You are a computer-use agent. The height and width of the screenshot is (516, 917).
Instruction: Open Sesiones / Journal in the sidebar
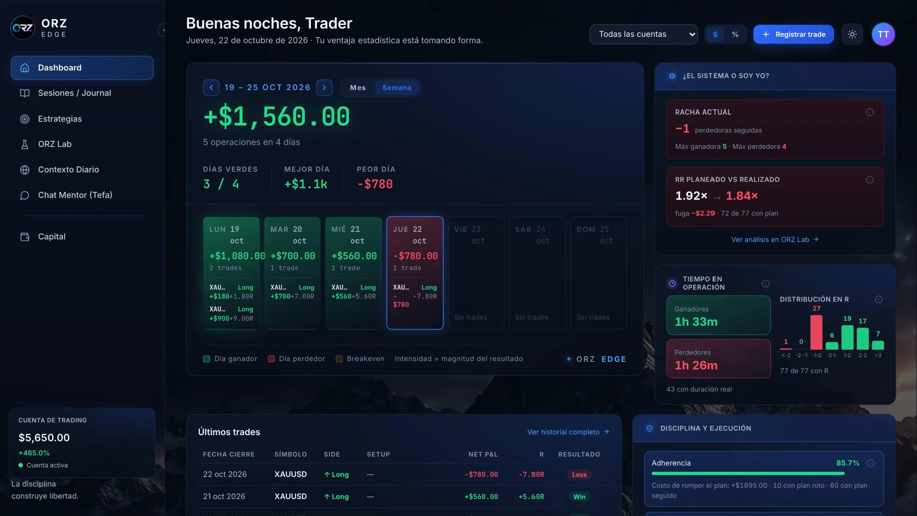pyautogui.click(x=82, y=93)
